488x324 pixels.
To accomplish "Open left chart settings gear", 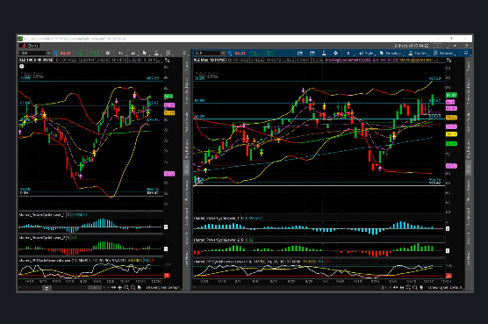I will [108, 53].
